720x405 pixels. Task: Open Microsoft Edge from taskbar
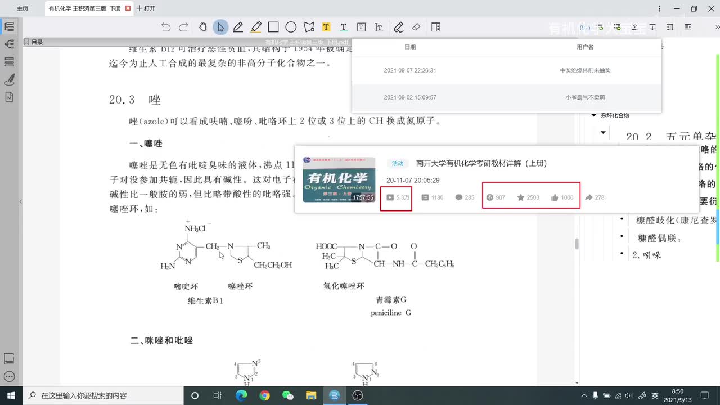tap(241, 395)
